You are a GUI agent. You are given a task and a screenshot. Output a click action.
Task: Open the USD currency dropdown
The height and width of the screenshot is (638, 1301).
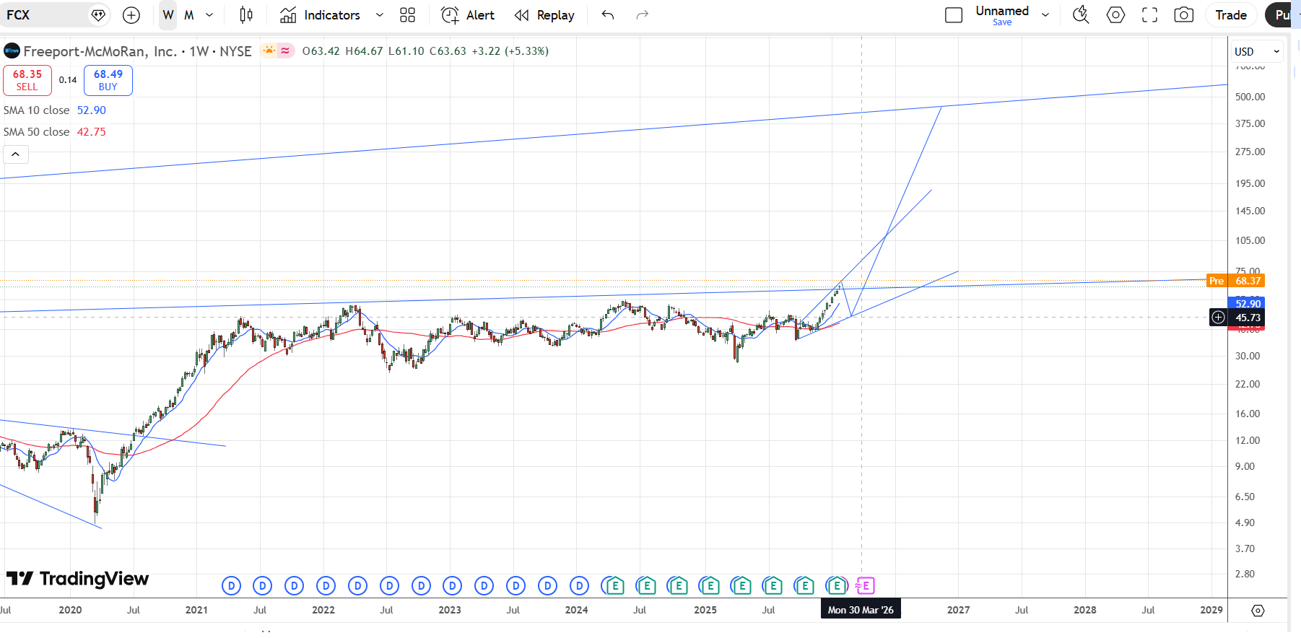[1256, 51]
